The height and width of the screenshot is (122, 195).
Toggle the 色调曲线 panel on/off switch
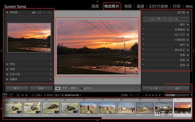(x=143, y=30)
